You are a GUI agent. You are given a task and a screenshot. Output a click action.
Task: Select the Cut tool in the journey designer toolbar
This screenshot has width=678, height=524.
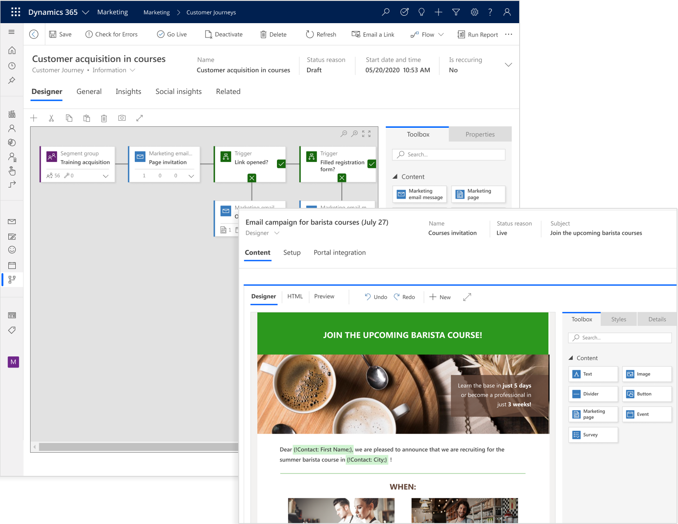point(51,118)
